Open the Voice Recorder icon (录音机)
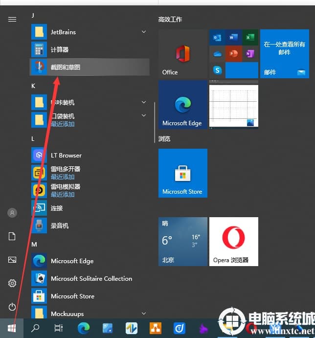Image resolution: width=315 pixels, height=338 pixels. pyautogui.click(x=39, y=225)
